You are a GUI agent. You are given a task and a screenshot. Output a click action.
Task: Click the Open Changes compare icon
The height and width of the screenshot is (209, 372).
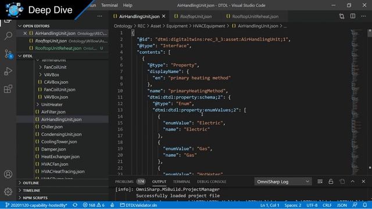tap(342, 16)
